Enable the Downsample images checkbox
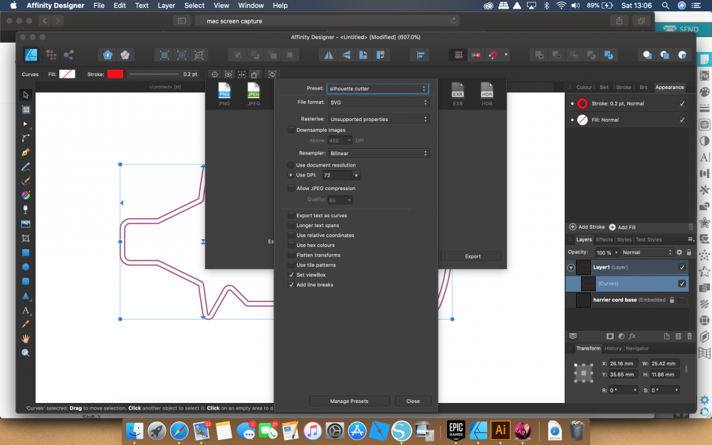The width and height of the screenshot is (712, 445). coord(290,130)
